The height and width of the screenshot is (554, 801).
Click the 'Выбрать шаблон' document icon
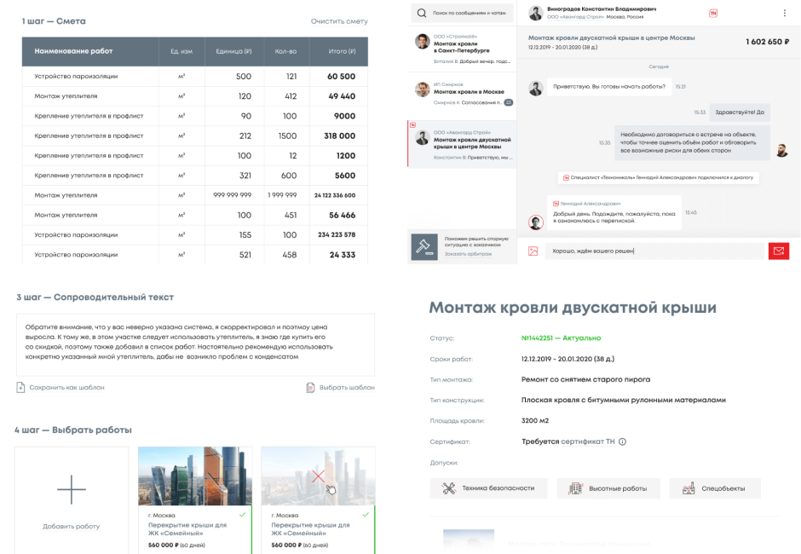tap(311, 388)
